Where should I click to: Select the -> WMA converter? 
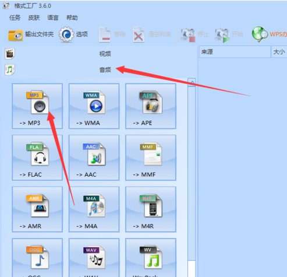(94, 106)
